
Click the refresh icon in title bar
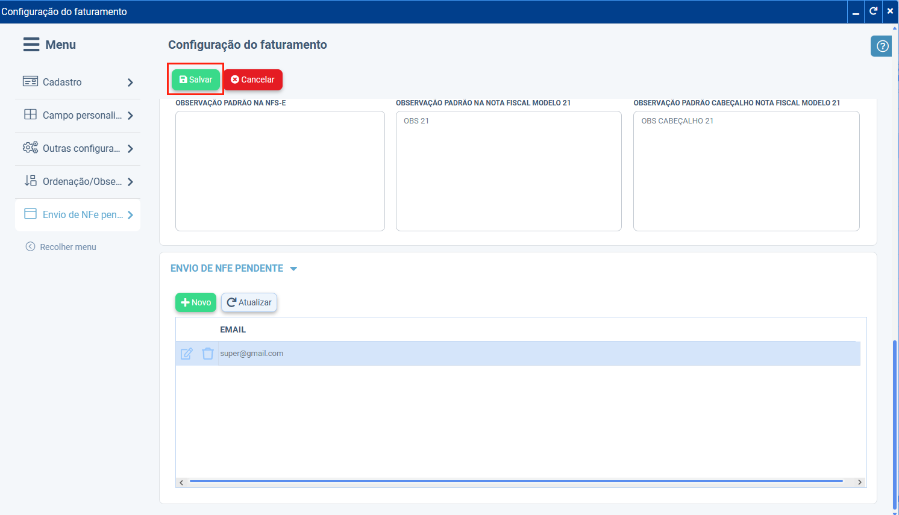click(x=873, y=11)
